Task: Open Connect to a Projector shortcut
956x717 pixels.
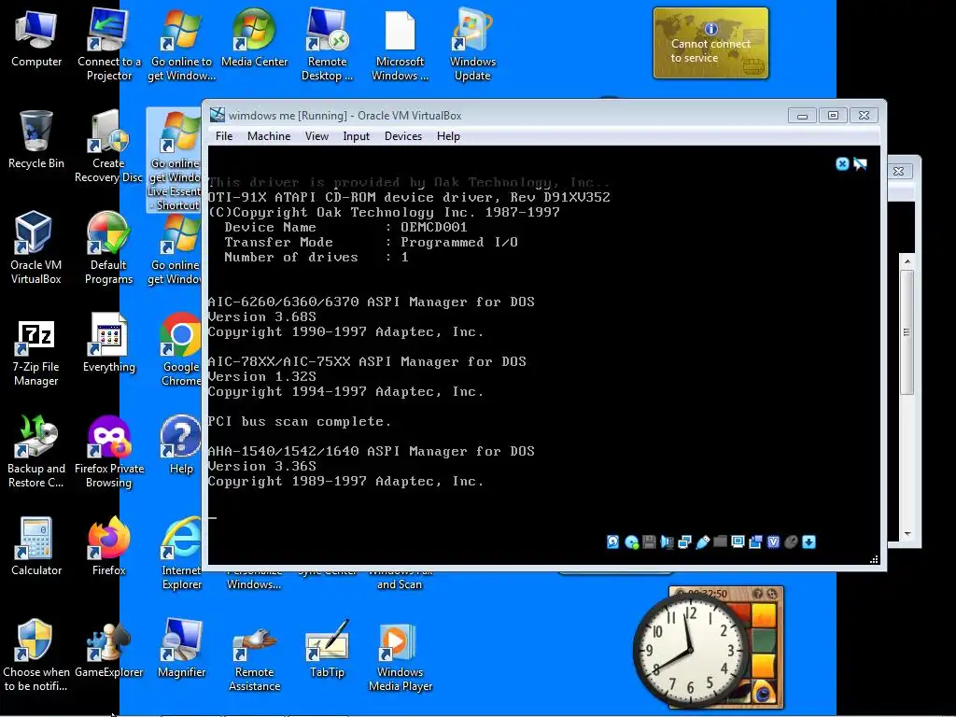Action: pos(109,44)
